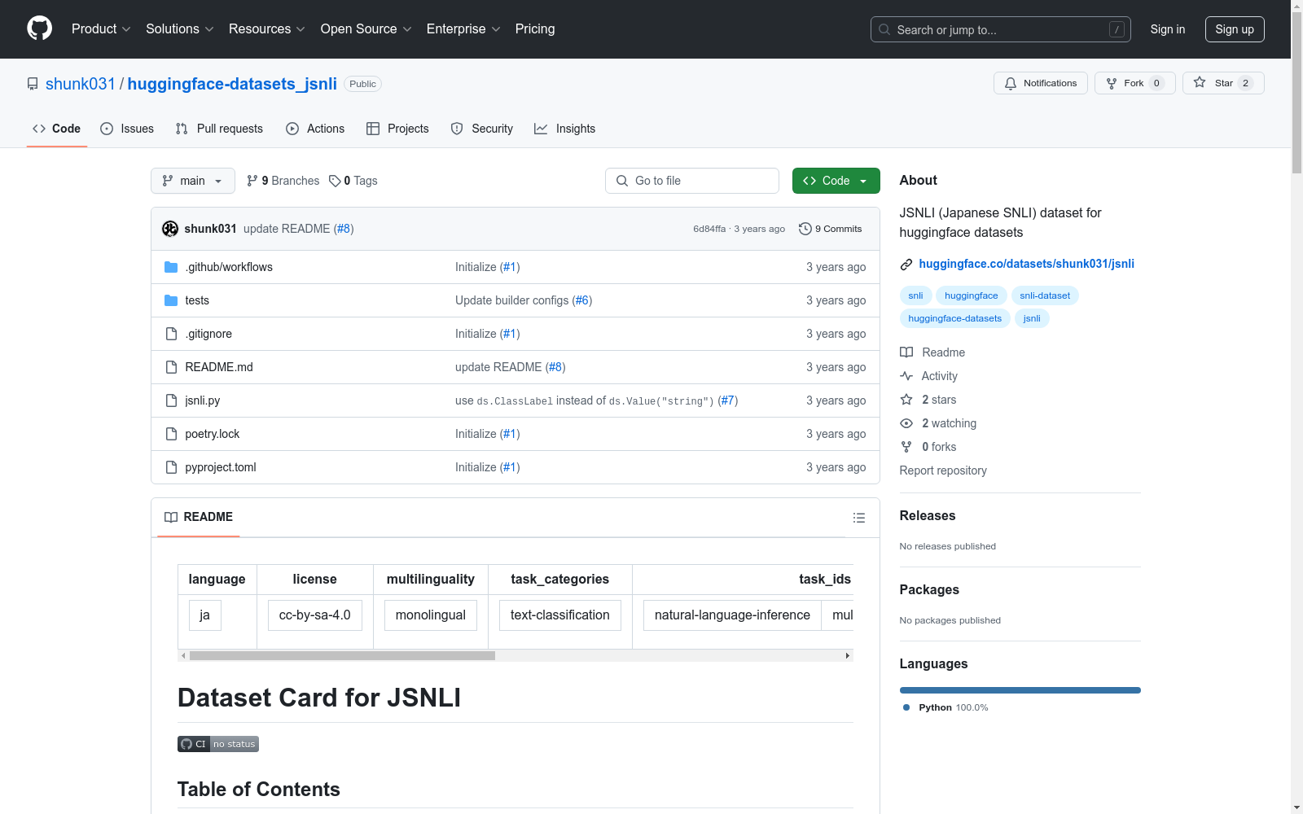Switch to the Pull requests tab
Image resolution: width=1303 pixels, height=814 pixels.
point(219,129)
